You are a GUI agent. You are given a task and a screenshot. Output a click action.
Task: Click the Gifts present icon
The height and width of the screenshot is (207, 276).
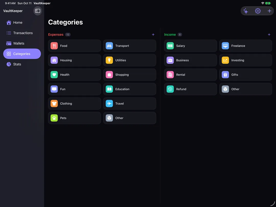tap(225, 75)
